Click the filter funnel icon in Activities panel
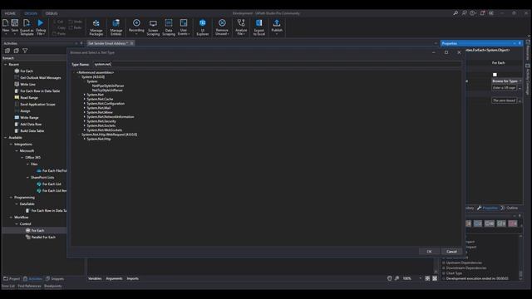 tap(25, 51)
